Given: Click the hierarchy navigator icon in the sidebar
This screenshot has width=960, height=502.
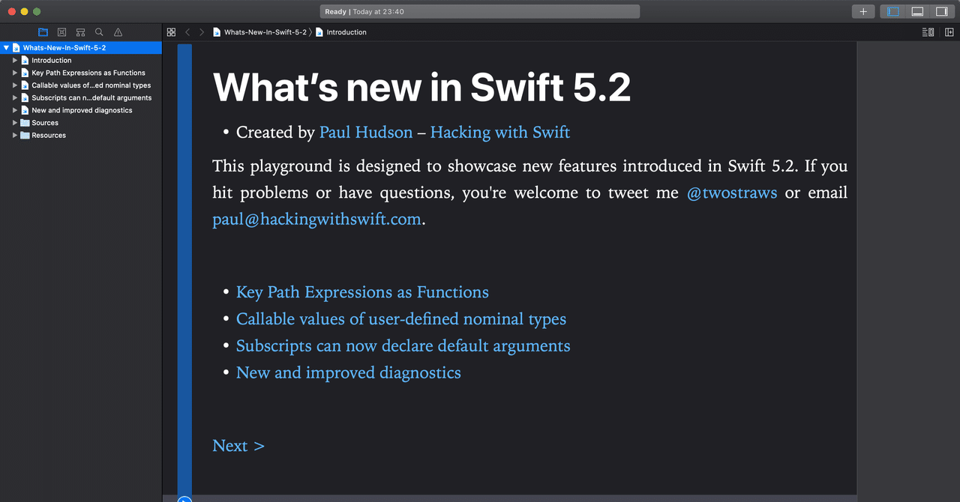Looking at the screenshot, I should [80, 31].
